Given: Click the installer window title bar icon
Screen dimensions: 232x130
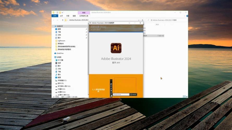Looking at the screenshot, I should pos(90,23).
